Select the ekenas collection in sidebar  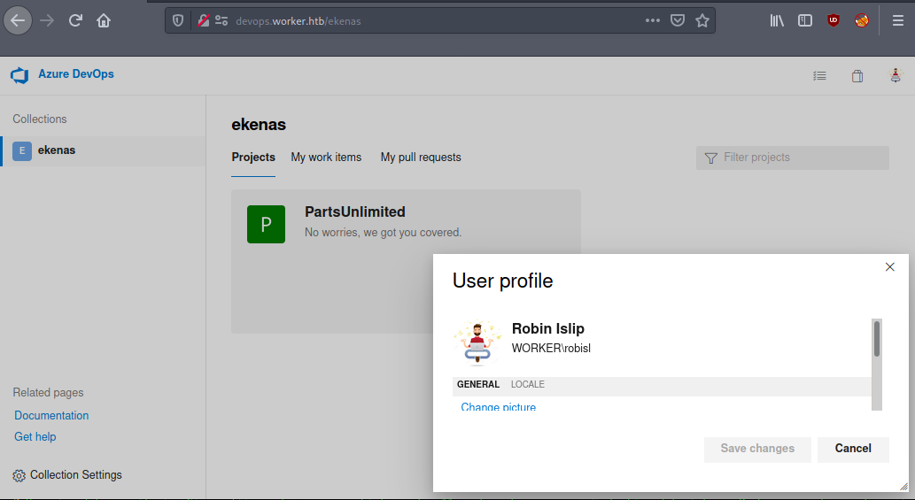point(104,151)
